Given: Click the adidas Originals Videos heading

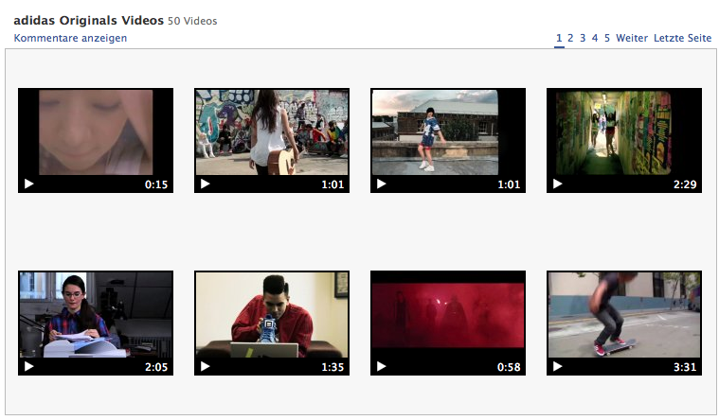Looking at the screenshot, I should [88, 21].
